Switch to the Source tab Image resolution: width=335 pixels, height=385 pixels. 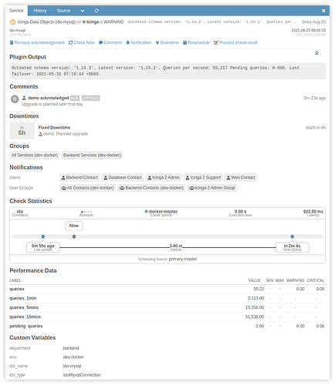pyautogui.click(x=63, y=11)
